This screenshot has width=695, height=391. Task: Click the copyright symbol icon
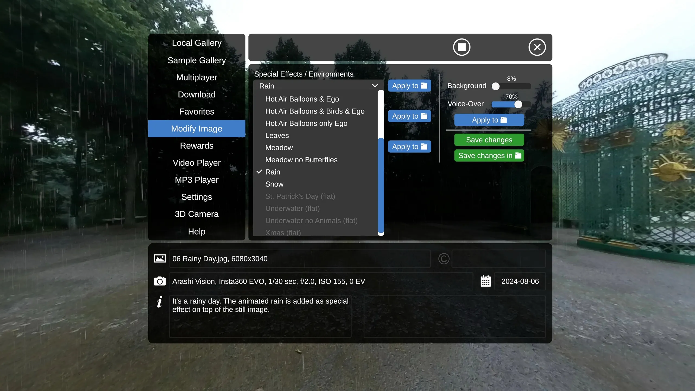[444, 258]
